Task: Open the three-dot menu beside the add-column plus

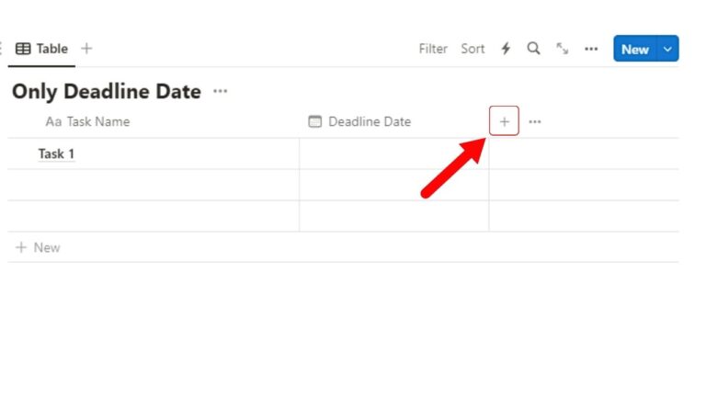Action: 534,121
